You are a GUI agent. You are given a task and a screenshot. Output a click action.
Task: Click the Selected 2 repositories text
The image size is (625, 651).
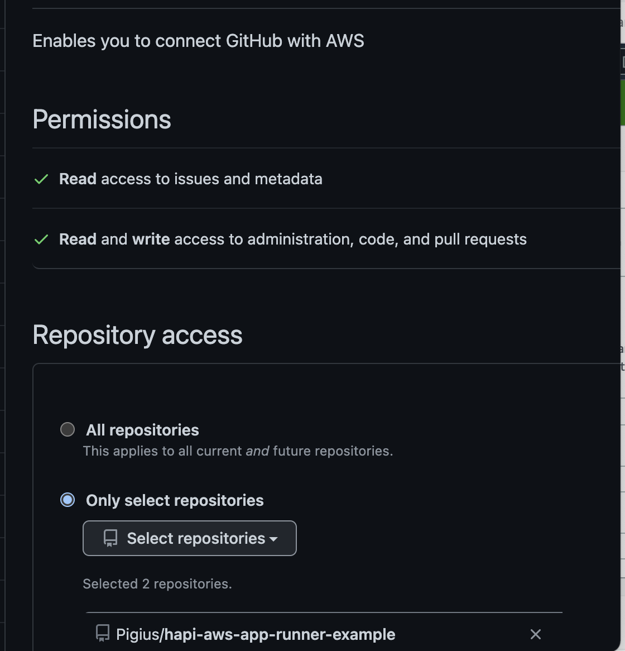point(157,584)
